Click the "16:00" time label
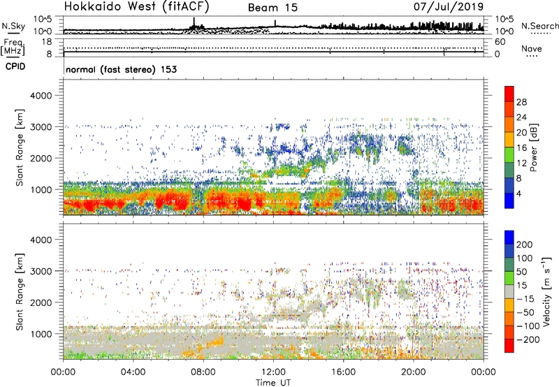559x387 pixels. (x=343, y=372)
